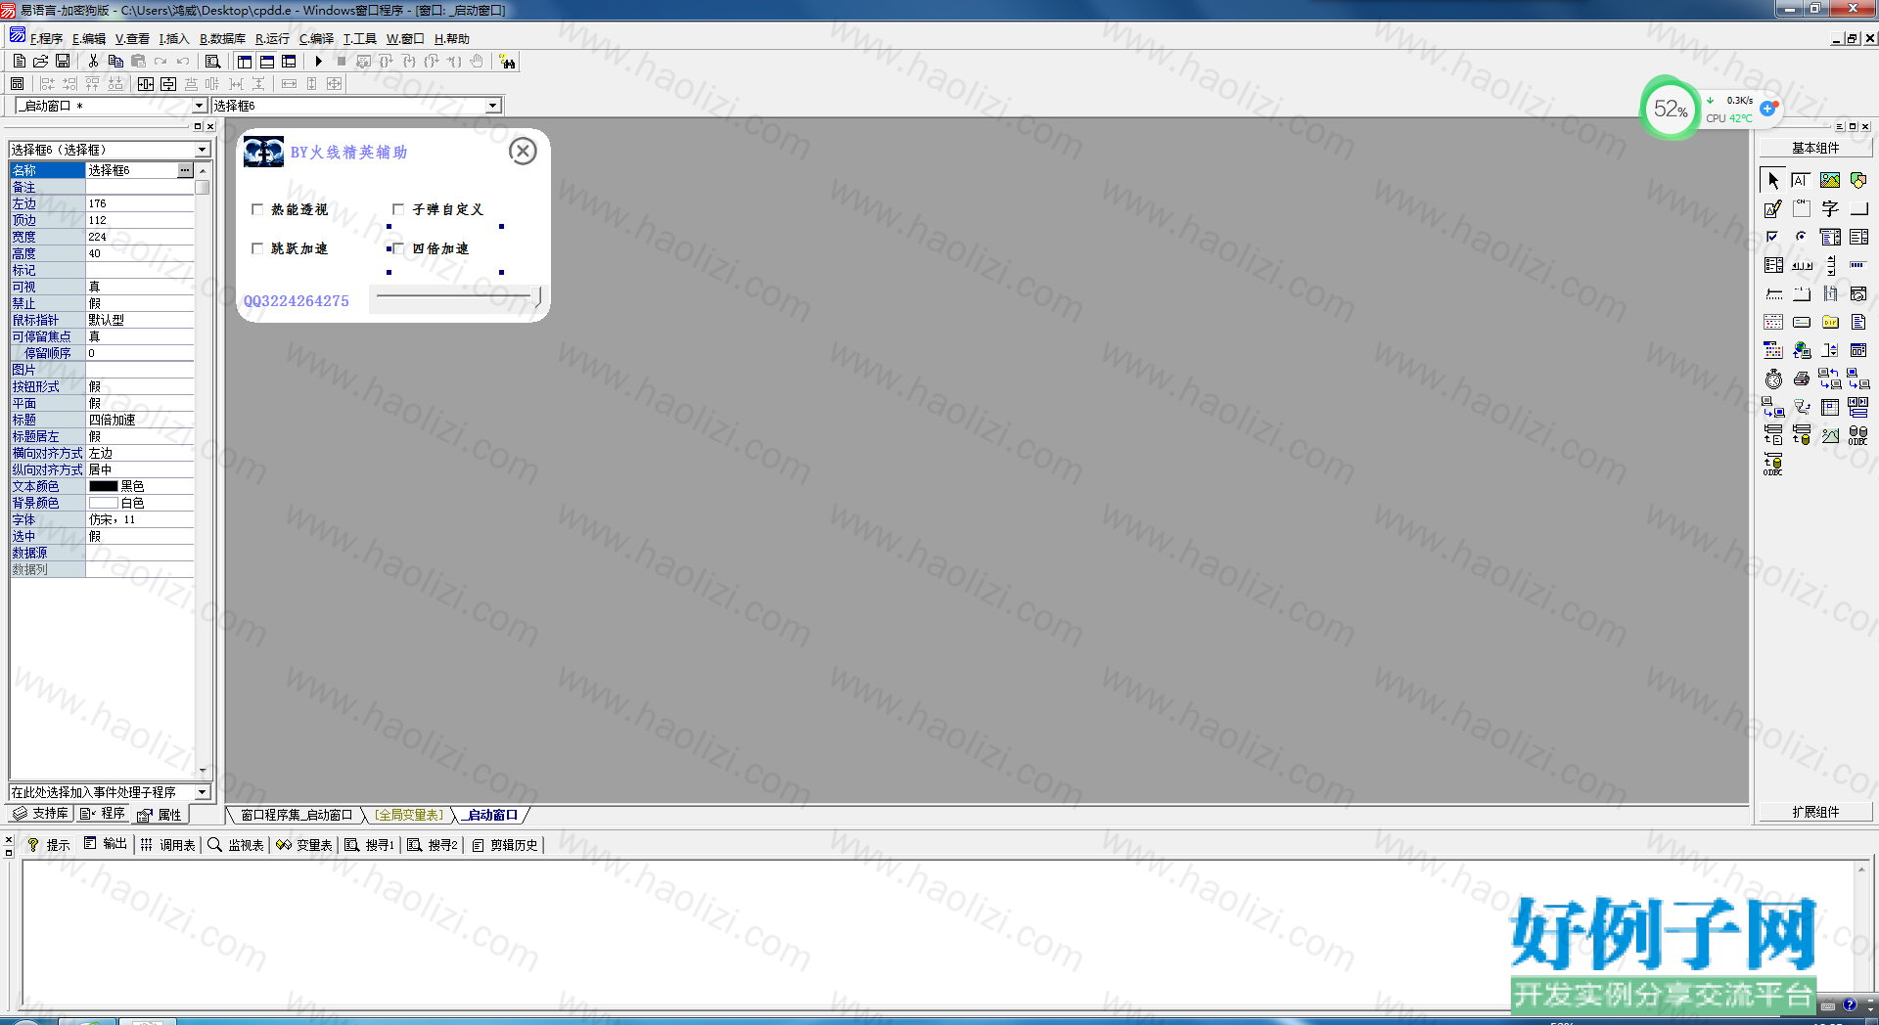Click the 扩展组件 palette button
Viewport: 1879px width, 1025px height.
[x=1815, y=812]
